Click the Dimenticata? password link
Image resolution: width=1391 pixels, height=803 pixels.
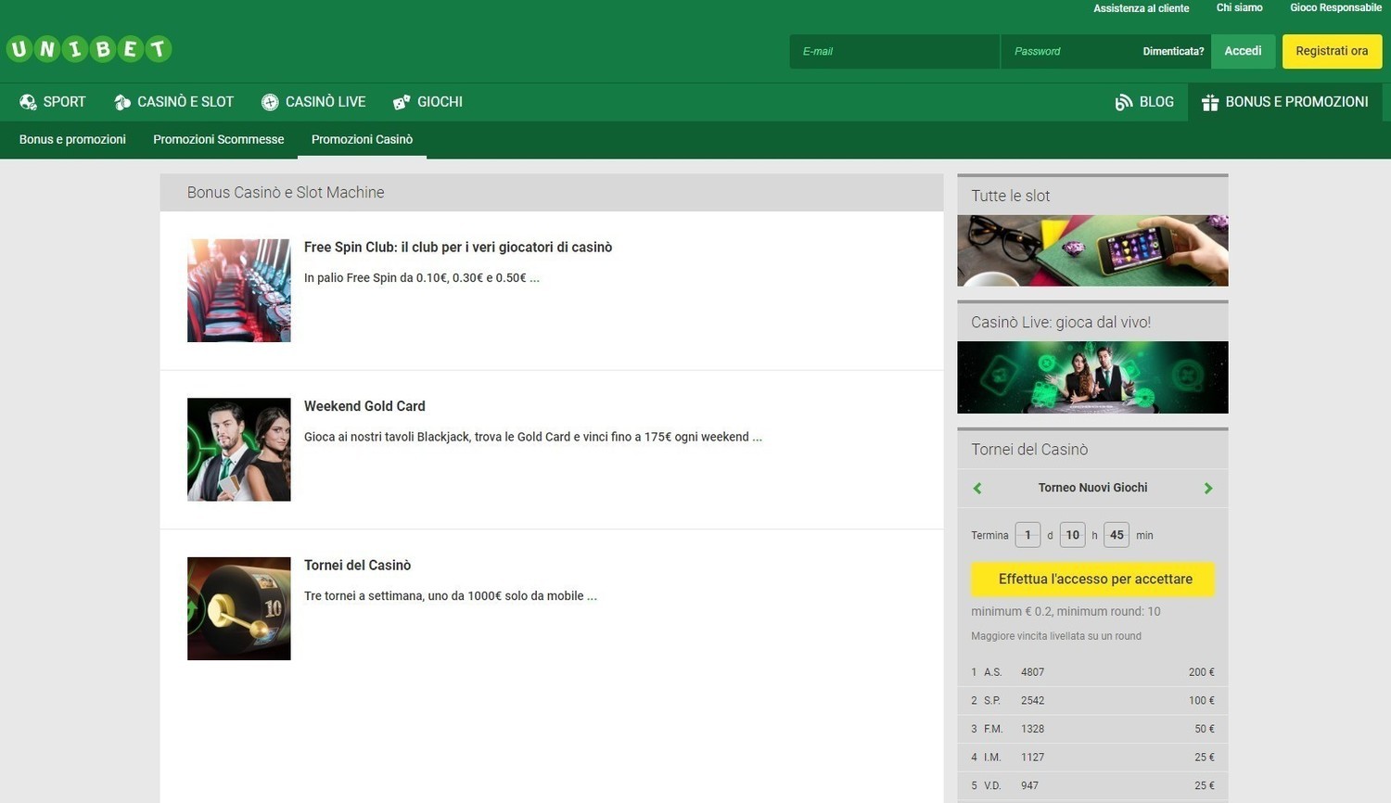pos(1173,51)
